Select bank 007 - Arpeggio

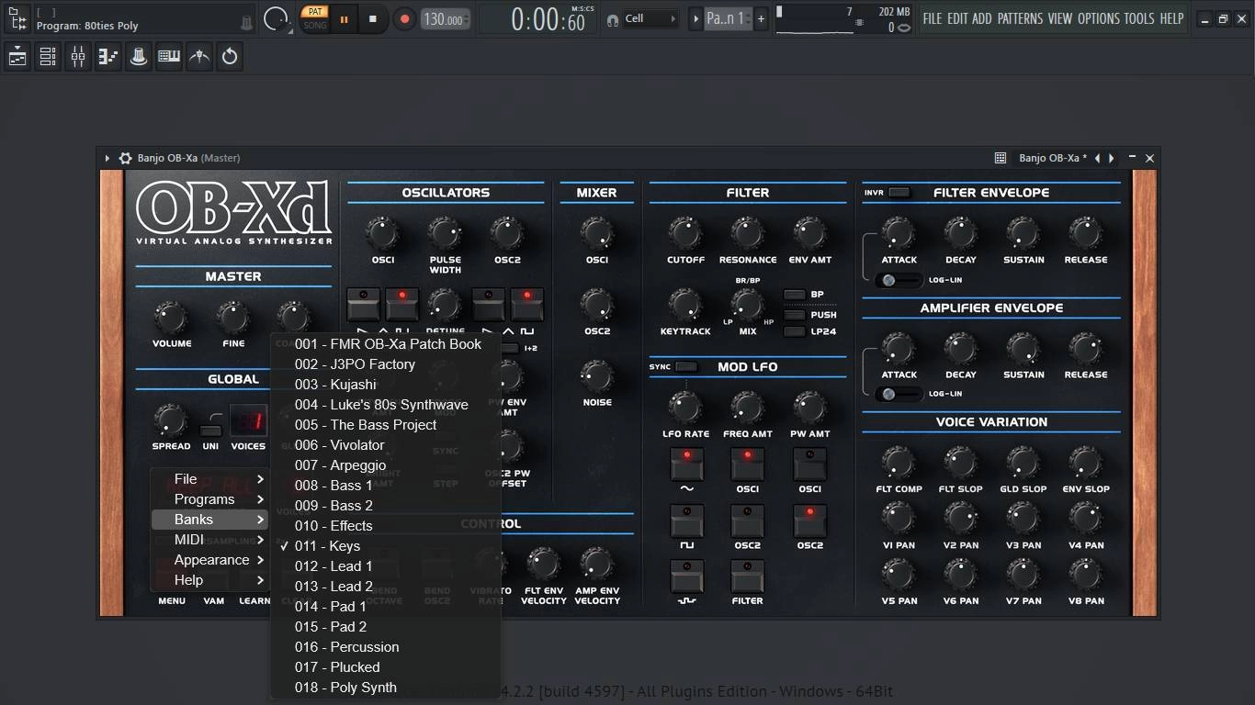386,465
